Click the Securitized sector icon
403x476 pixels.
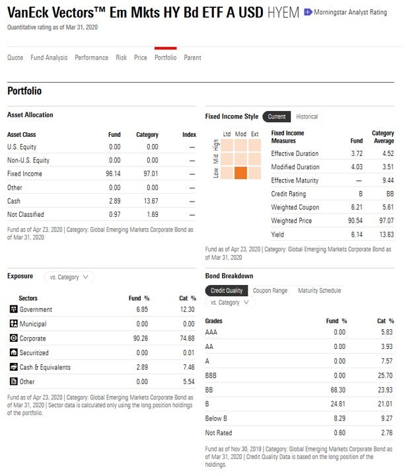click(x=13, y=353)
